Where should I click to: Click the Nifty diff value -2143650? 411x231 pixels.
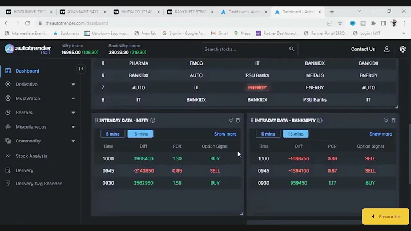click(143, 170)
